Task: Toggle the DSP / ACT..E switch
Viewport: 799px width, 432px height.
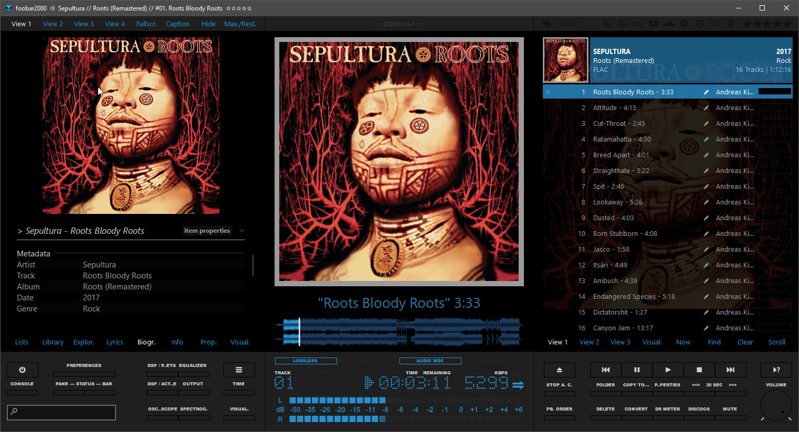Action: pos(162,393)
